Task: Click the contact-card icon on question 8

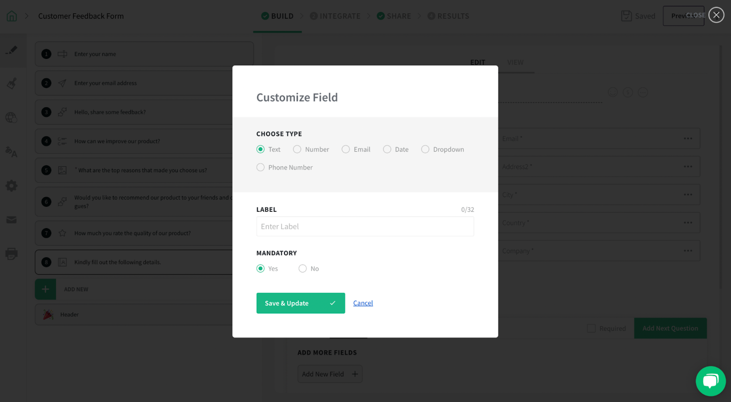Action: [x=63, y=262]
